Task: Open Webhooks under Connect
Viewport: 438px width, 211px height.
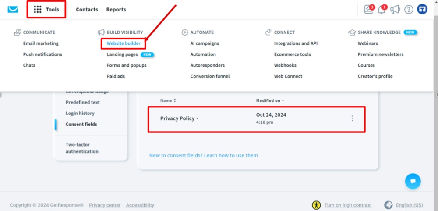Action: 285,65
